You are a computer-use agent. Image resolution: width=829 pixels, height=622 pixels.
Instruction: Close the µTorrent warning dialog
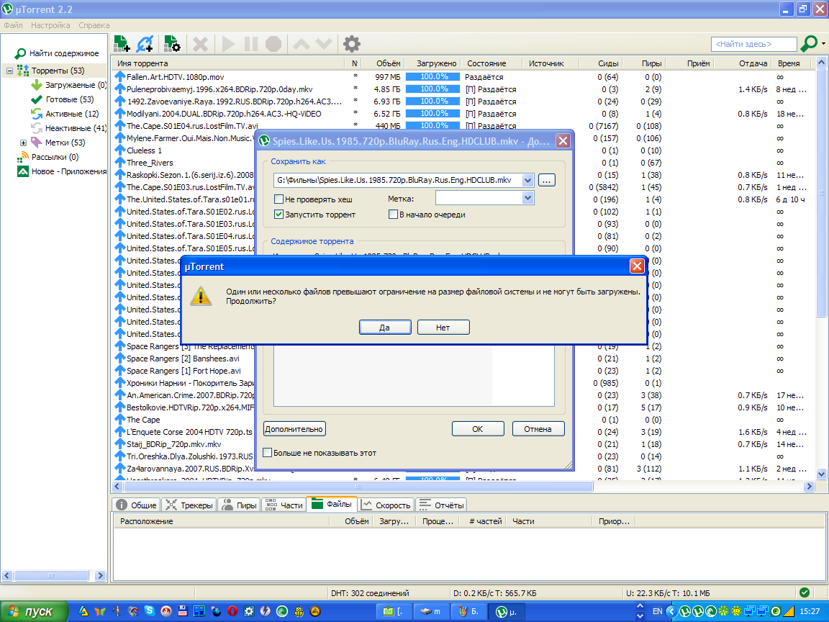click(x=637, y=266)
